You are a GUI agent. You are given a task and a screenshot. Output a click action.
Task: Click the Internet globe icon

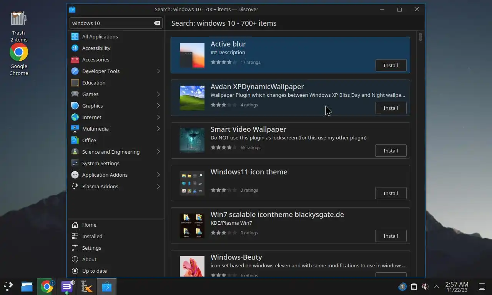75,117
